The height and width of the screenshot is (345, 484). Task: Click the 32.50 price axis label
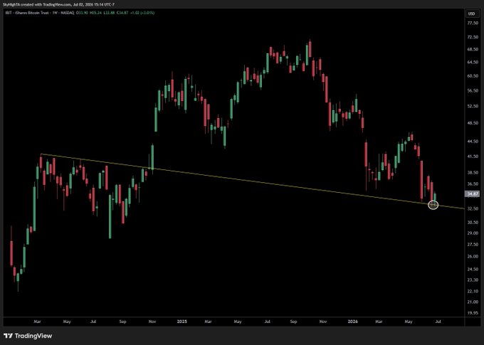(x=473, y=208)
